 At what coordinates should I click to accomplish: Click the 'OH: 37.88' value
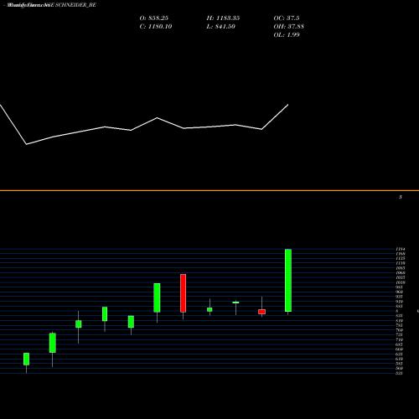click(x=289, y=27)
